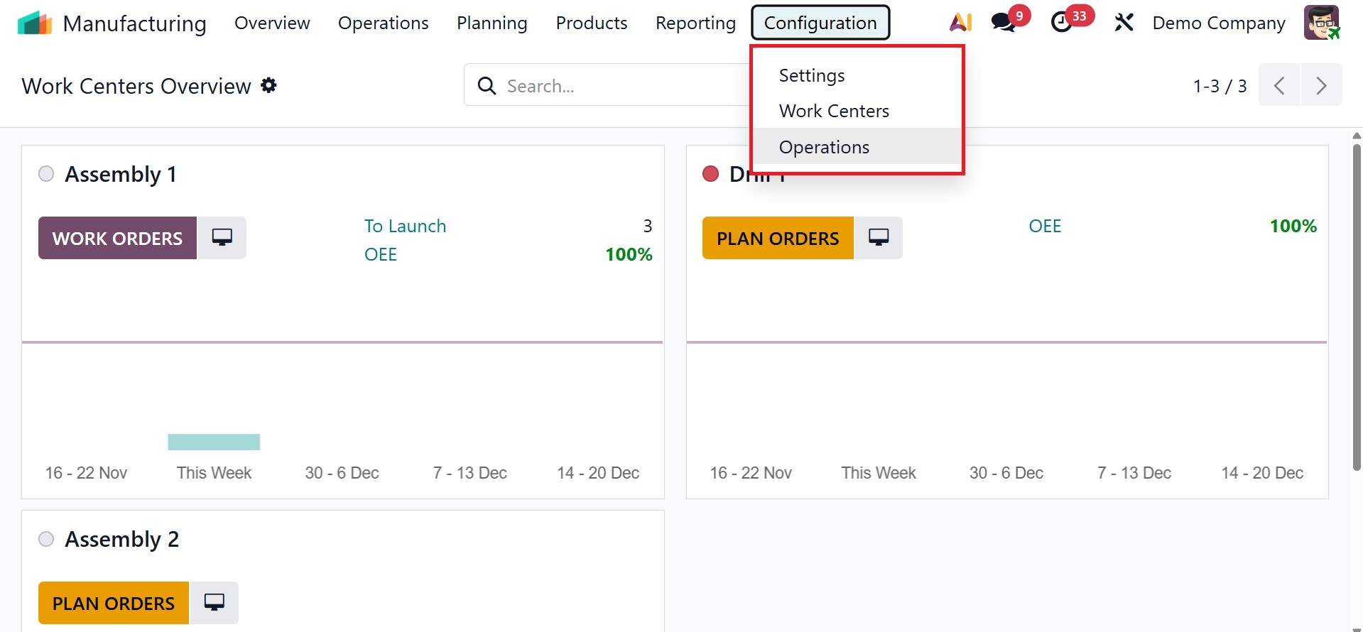Open the messages chat icon

(1004, 23)
